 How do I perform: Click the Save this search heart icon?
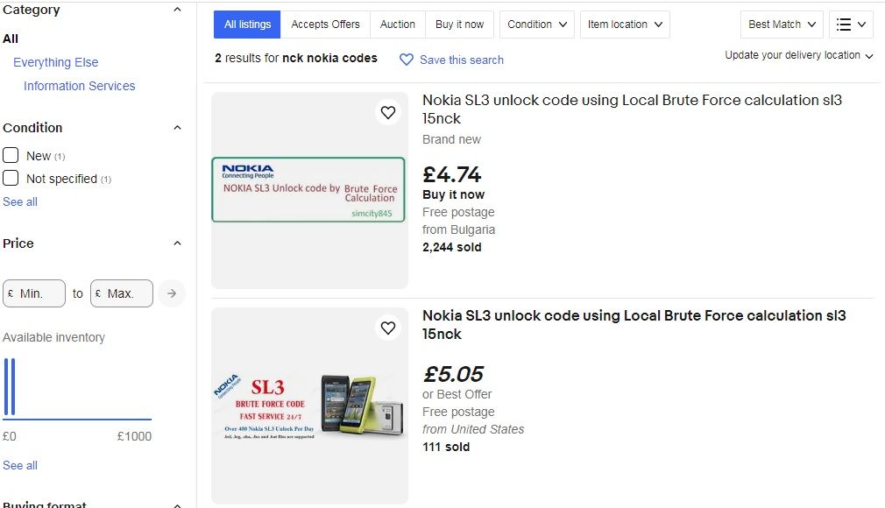pos(407,60)
